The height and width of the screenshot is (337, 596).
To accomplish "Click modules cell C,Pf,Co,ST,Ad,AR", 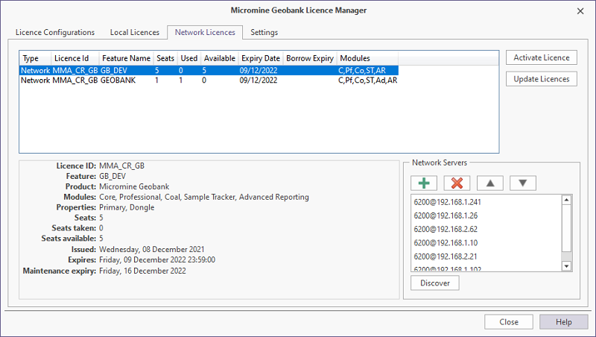I will 367,81.
